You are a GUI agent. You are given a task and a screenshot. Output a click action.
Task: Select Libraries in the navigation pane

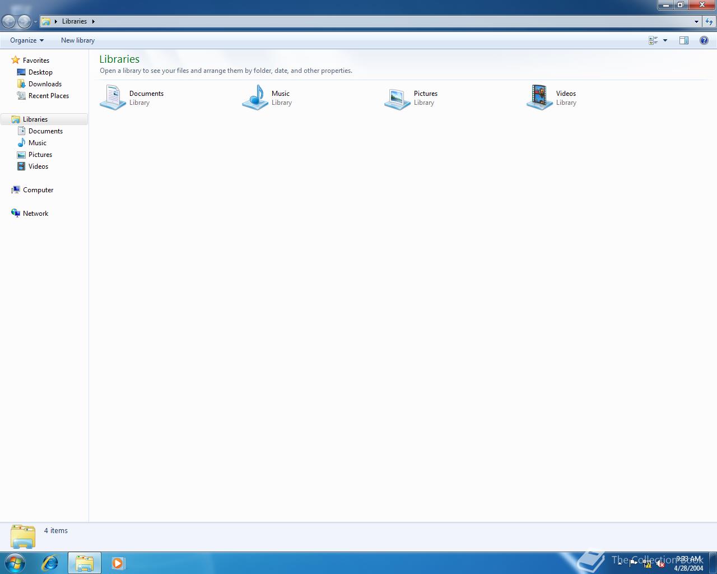coord(44,119)
